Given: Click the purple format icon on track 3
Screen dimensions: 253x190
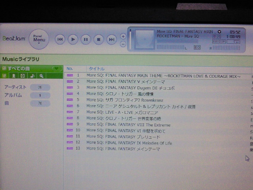Looking at the screenshot, I should point(70,87).
